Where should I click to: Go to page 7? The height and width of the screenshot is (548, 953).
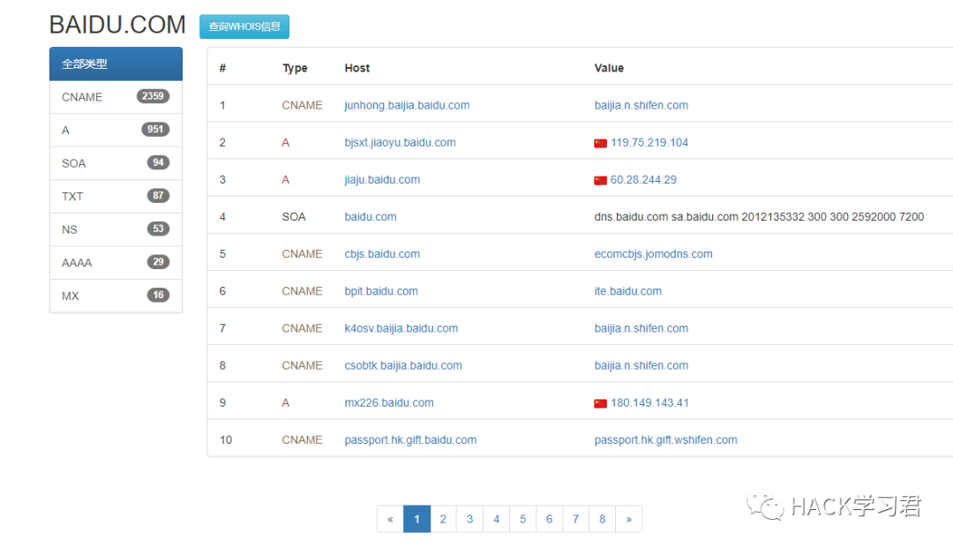click(x=575, y=519)
